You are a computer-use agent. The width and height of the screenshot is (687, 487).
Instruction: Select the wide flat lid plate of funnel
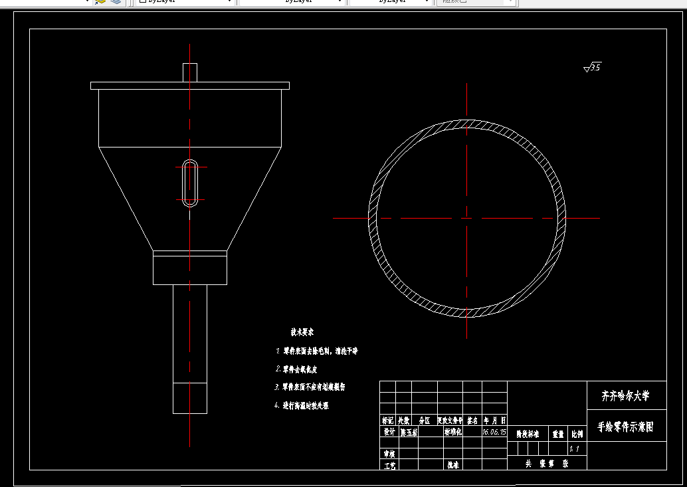tap(190, 86)
